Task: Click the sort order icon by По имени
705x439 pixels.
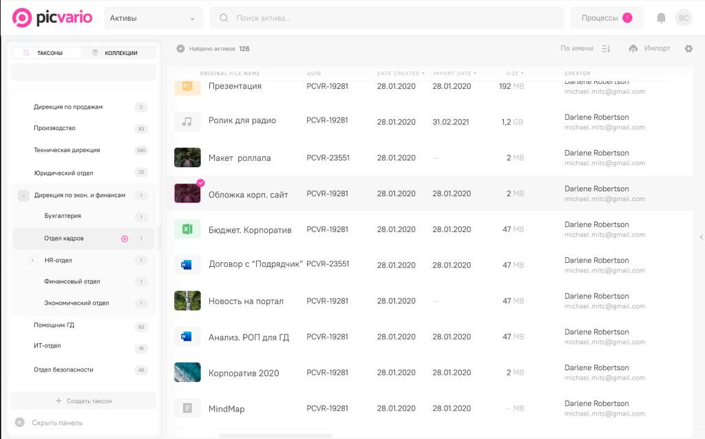Action: [x=606, y=48]
